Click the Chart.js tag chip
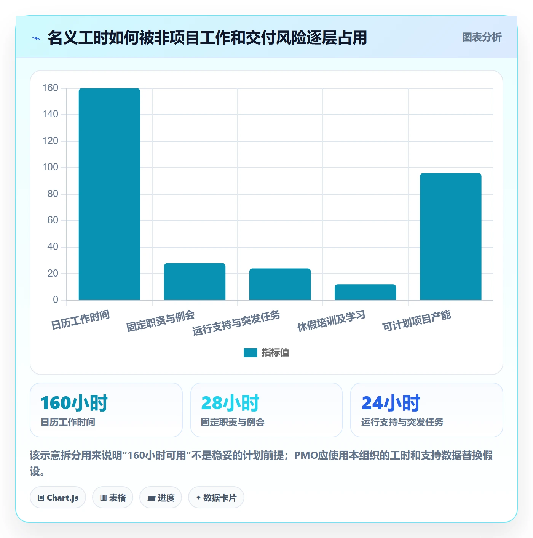This screenshot has height=538, width=533. click(58, 498)
